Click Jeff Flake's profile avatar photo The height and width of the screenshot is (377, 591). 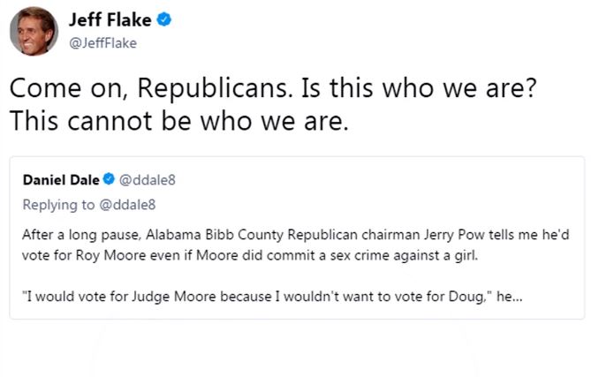click(x=34, y=34)
